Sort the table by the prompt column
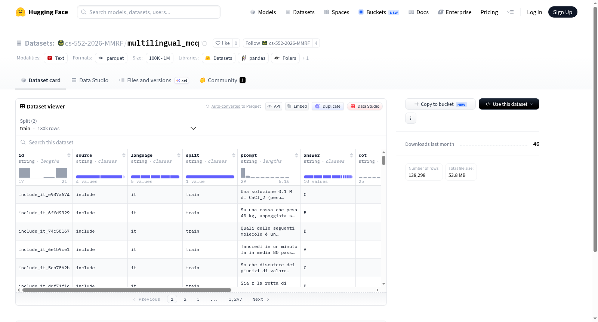Image resolution: width=598 pixels, height=322 pixels. pyautogui.click(x=296, y=155)
